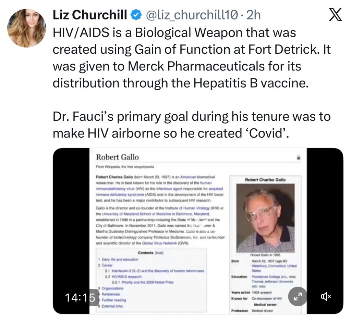Follow the "Global Virus Network" link
The height and width of the screenshot is (322, 351).
(163, 243)
